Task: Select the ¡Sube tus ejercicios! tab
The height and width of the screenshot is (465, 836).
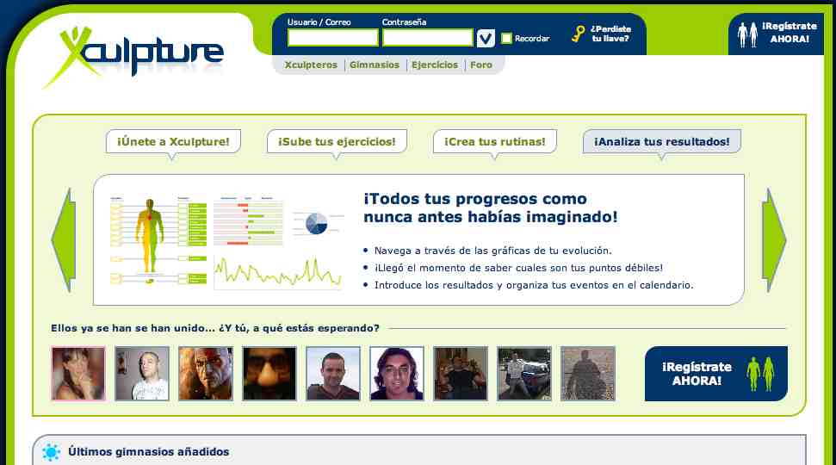Action: 337,142
